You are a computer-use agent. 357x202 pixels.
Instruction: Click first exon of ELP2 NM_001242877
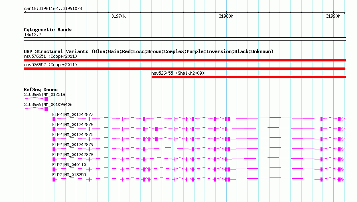tap(54, 119)
